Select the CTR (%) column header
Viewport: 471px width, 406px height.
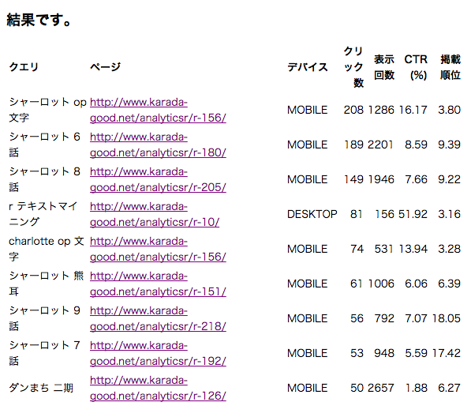[416, 67]
